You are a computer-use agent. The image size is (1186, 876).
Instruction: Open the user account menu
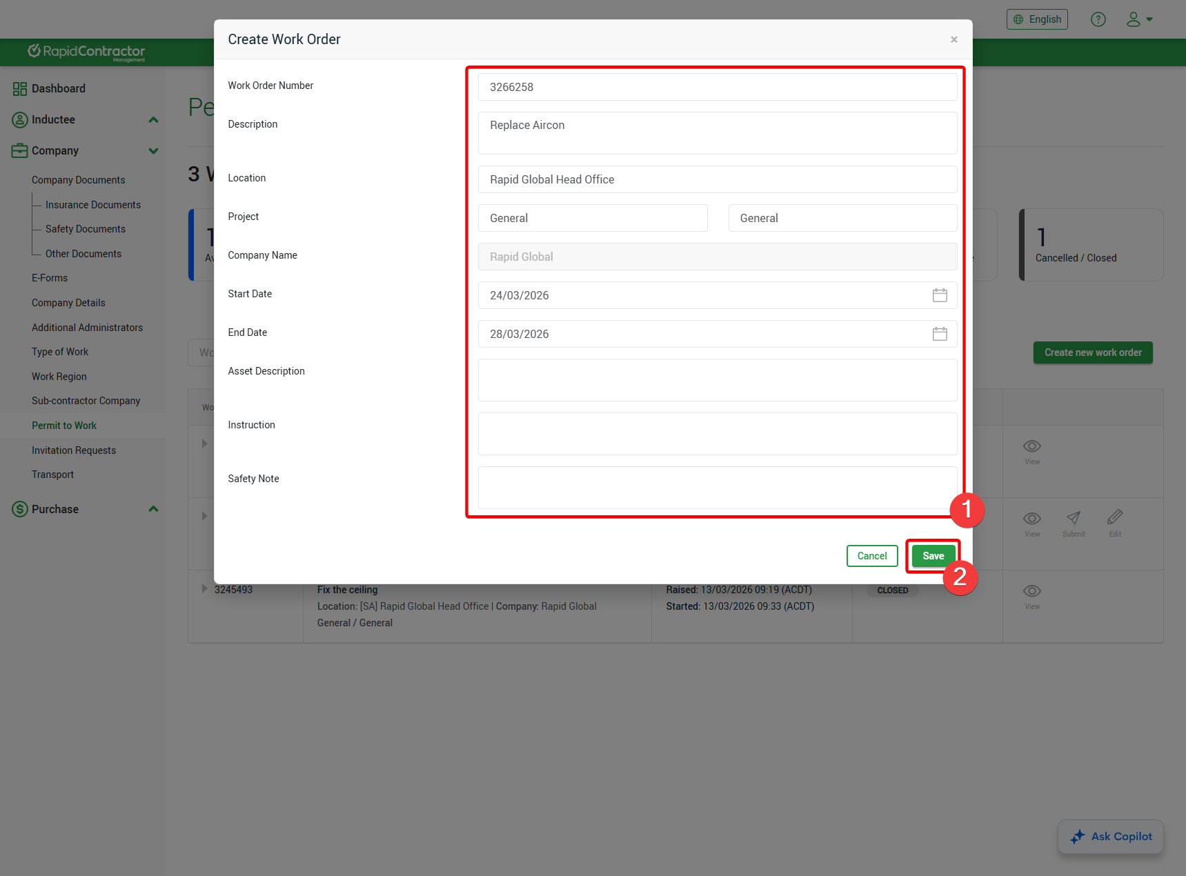tap(1139, 19)
